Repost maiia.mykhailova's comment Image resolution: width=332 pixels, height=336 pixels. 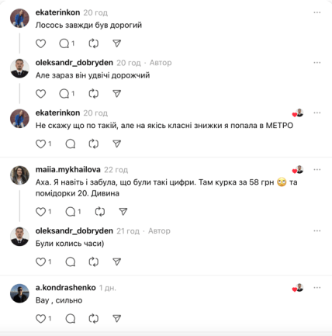(x=100, y=212)
